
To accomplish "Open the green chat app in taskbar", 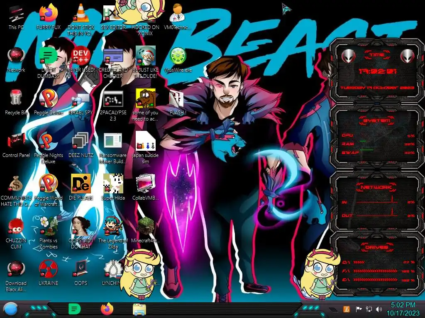I will pos(75,309).
